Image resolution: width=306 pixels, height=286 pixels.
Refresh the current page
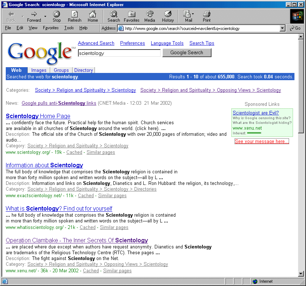(x=75, y=17)
